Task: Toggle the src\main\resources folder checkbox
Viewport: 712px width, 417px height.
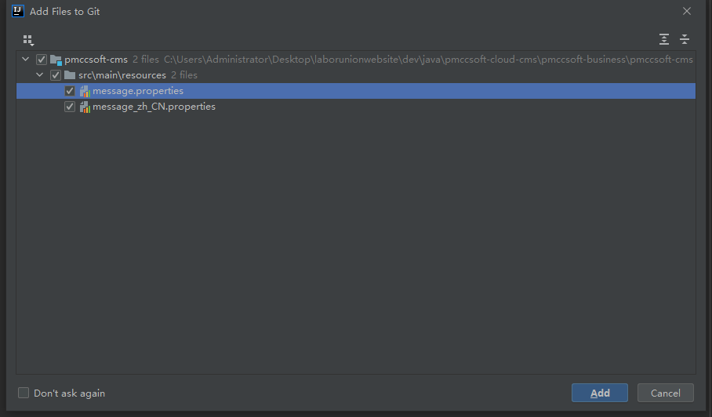Action: click(56, 75)
